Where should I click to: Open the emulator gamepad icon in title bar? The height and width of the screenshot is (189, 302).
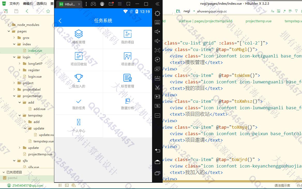point(93,4)
